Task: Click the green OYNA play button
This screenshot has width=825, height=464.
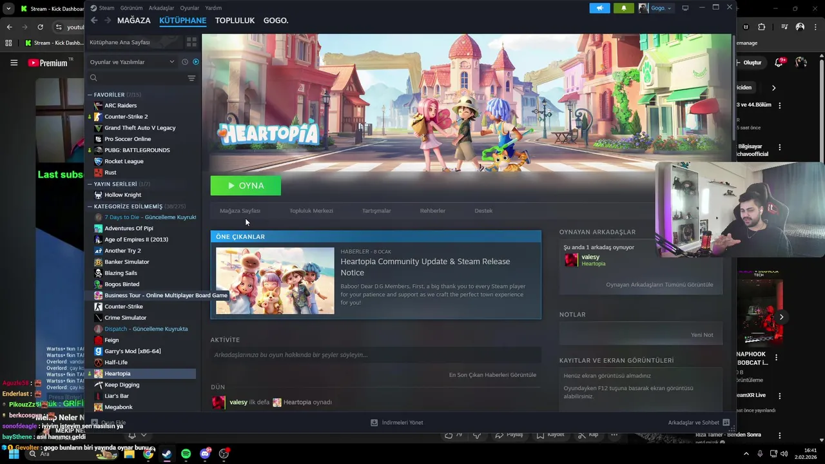Action: pyautogui.click(x=246, y=186)
